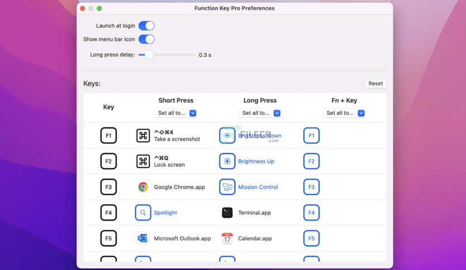Select the Google Chrome.app icon in F3 row
The height and width of the screenshot is (270, 466).
[x=143, y=187]
